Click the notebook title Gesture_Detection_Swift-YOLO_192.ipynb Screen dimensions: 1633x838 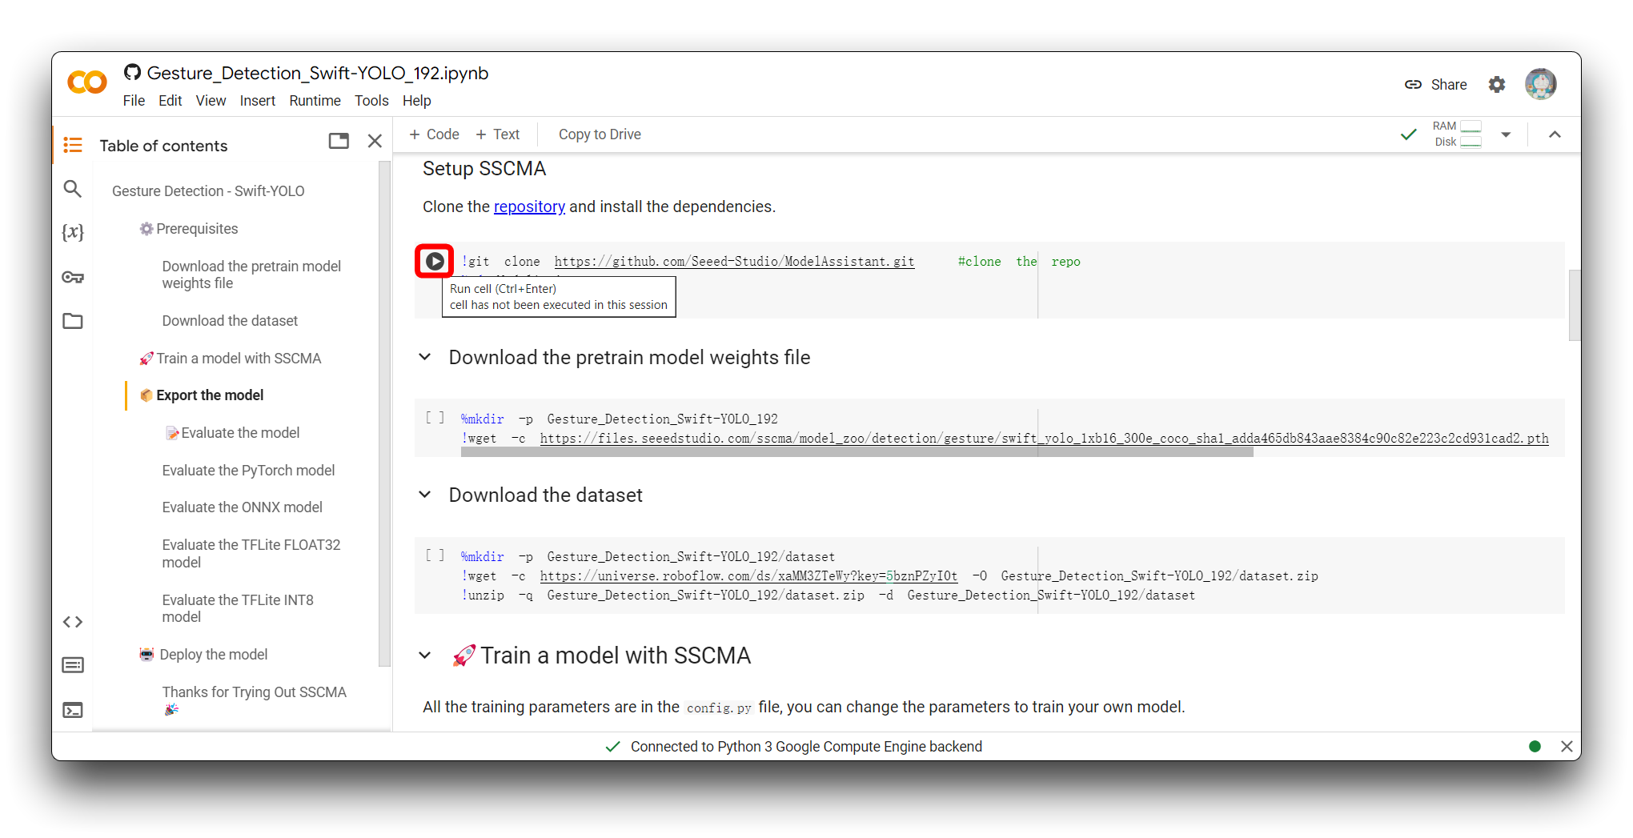(x=317, y=73)
